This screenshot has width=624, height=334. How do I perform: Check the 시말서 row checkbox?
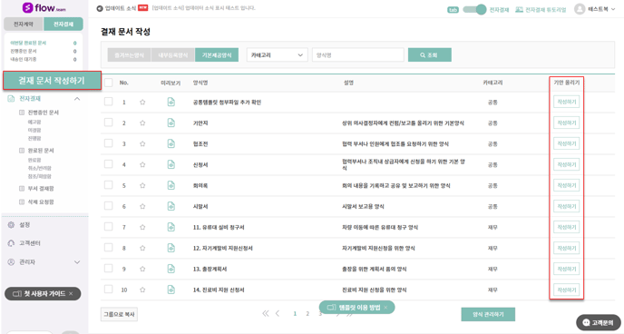pos(108,206)
